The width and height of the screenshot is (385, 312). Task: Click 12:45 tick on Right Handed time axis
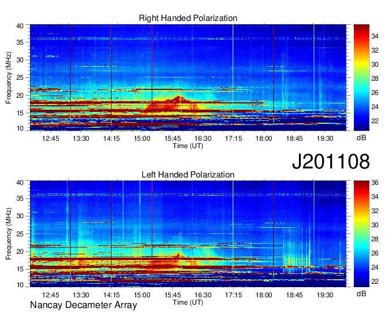click(50, 138)
